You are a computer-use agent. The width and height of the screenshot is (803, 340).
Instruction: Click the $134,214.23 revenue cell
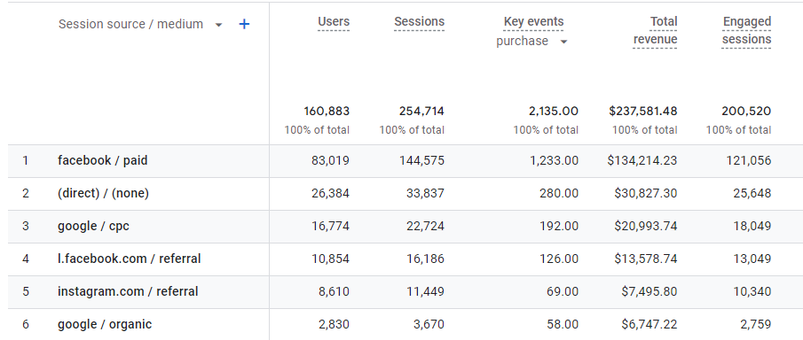click(642, 160)
